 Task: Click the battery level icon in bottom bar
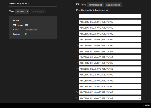(147, 105)
